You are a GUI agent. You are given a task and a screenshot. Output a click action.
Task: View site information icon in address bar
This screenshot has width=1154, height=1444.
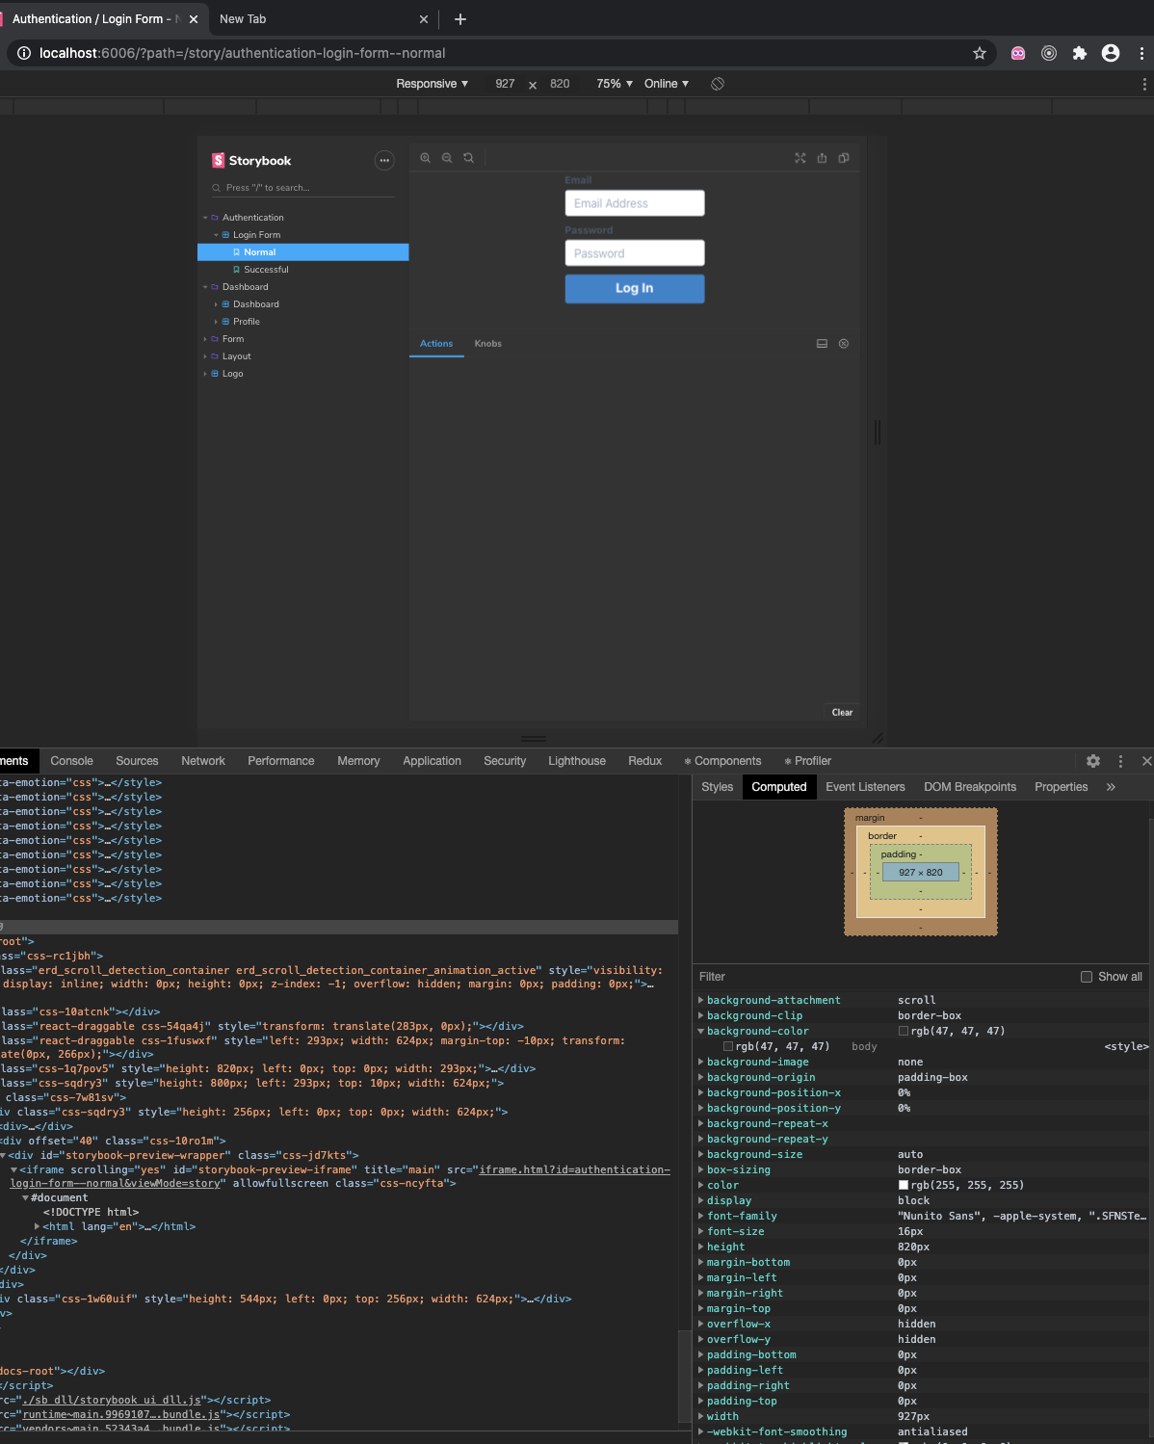click(24, 53)
